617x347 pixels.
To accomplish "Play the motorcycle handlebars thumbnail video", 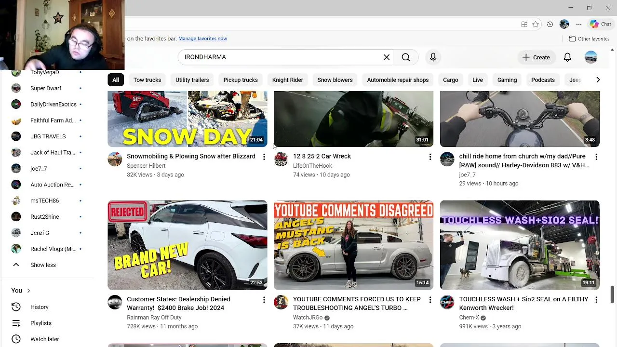I will pyautogui.click(x=520, y=119).
